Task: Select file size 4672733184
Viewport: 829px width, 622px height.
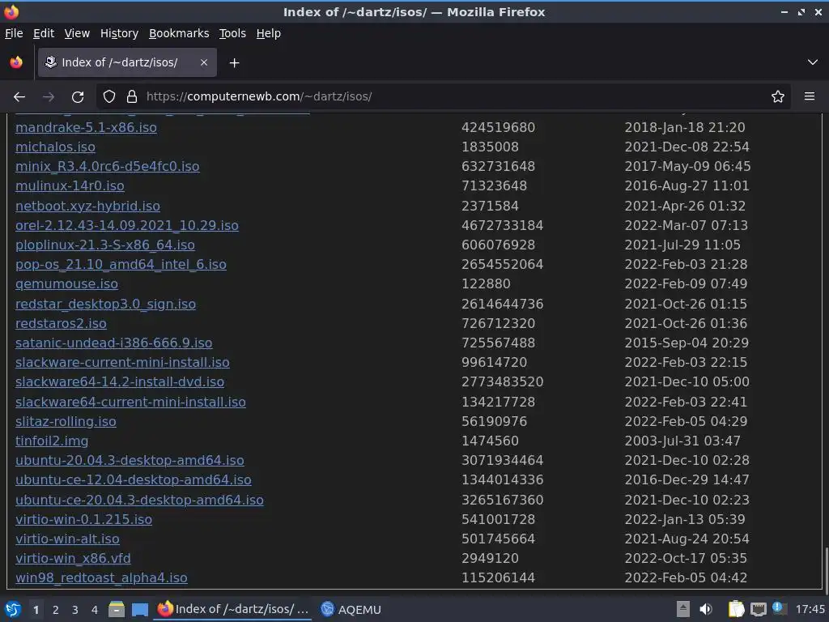Action: (x=502, y=226)
